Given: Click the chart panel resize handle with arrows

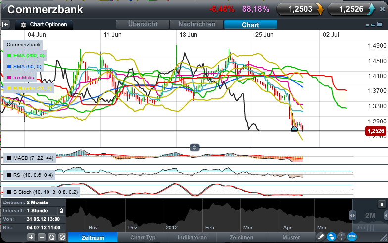Looking at the screenshot, I should (x=194, y=148).
